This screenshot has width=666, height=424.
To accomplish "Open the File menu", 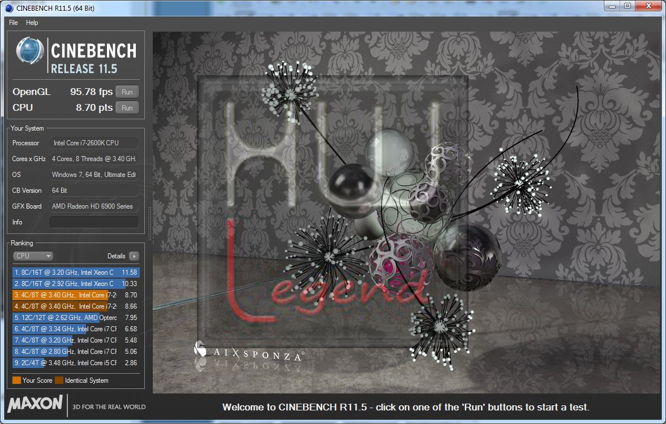I will click(13, 23).
